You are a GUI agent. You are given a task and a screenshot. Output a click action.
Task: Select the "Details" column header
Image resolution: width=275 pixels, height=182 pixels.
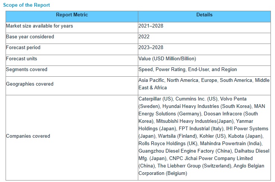click(204, 15)
